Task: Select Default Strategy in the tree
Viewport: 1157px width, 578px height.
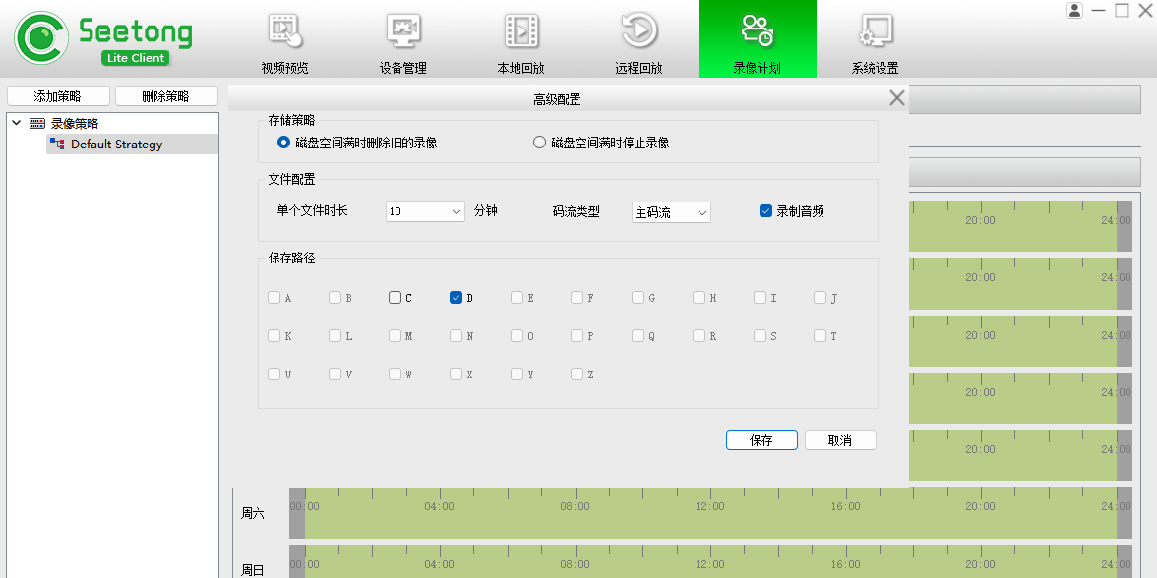Action: 116,144
